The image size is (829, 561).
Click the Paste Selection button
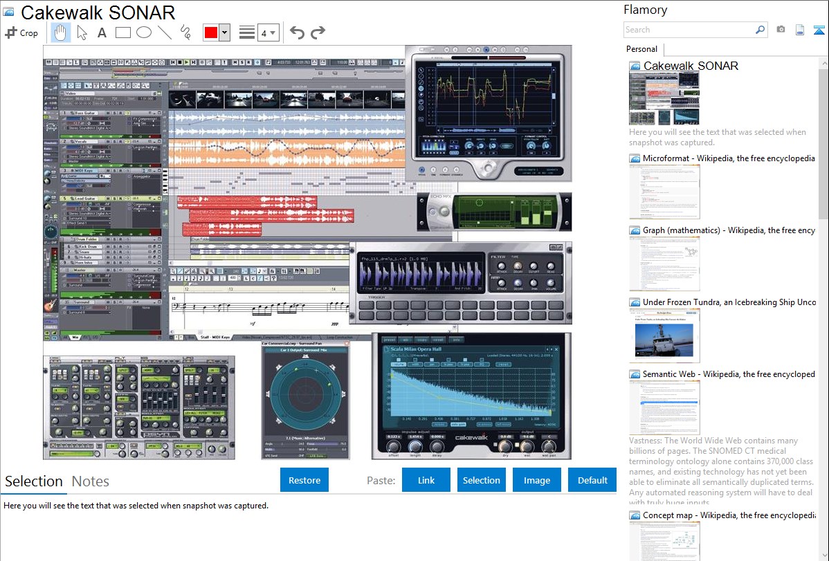click(481, 480)
